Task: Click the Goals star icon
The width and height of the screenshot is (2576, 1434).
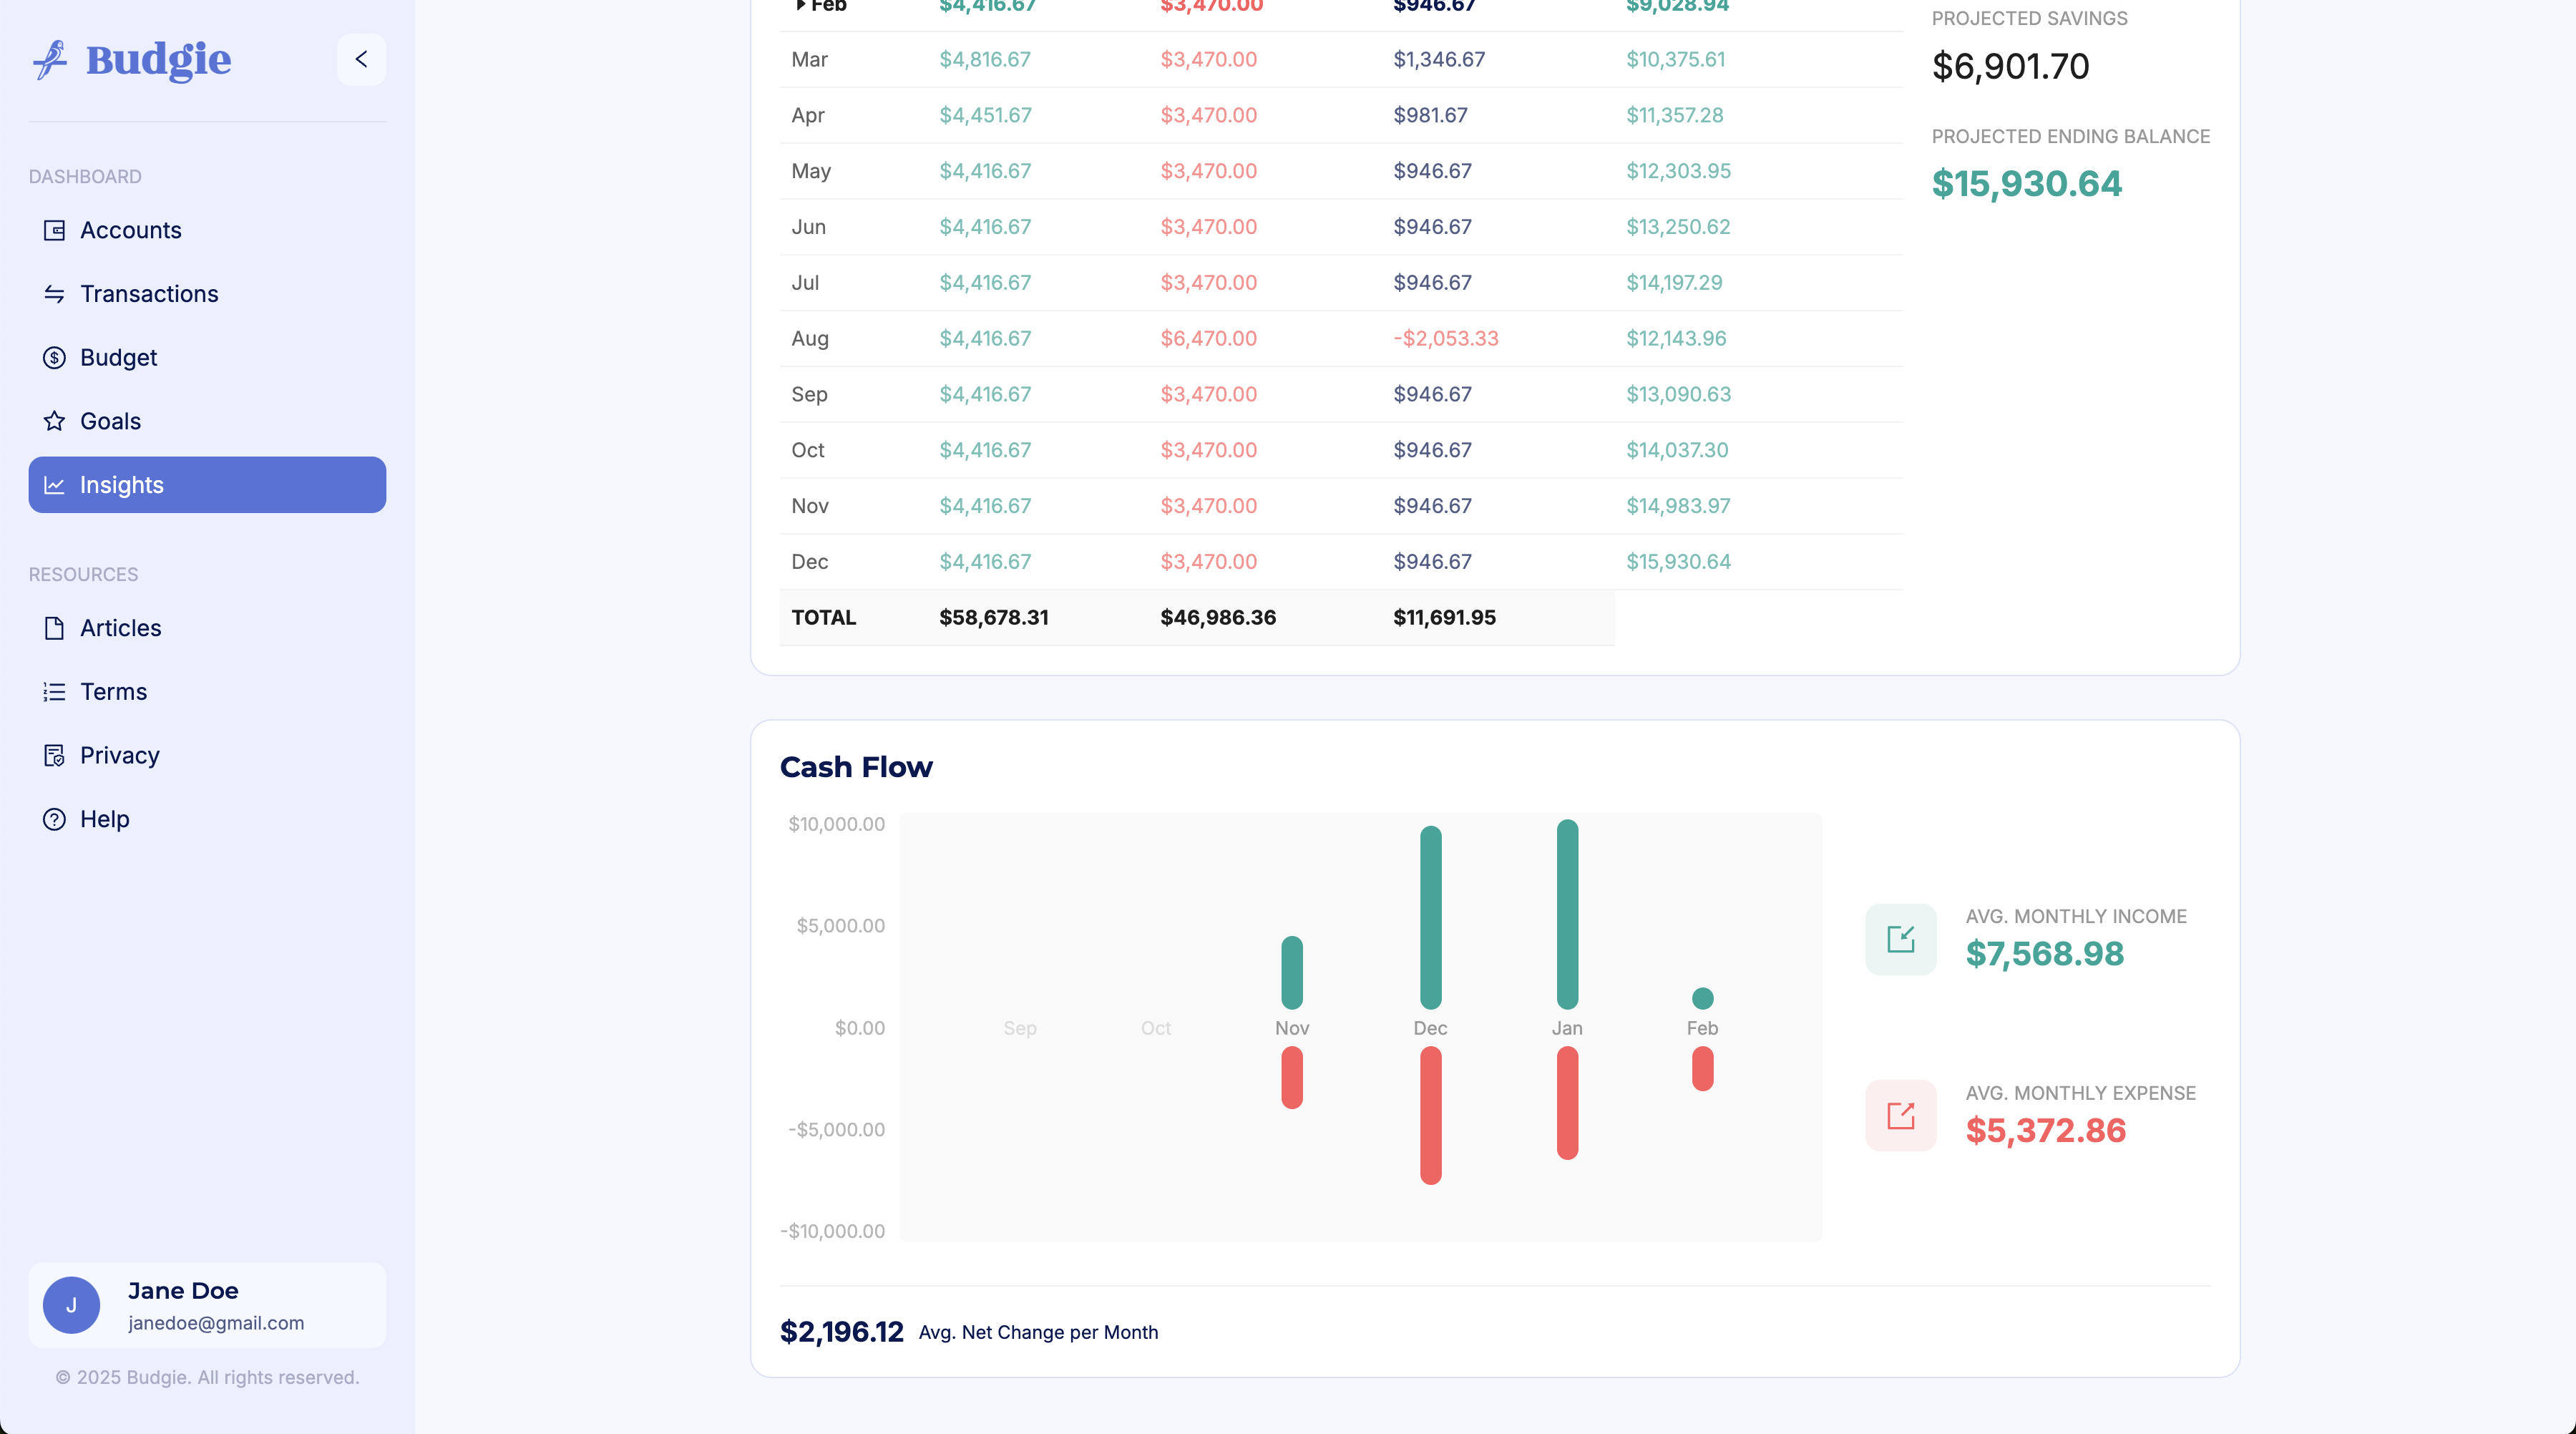Action: 54,421
